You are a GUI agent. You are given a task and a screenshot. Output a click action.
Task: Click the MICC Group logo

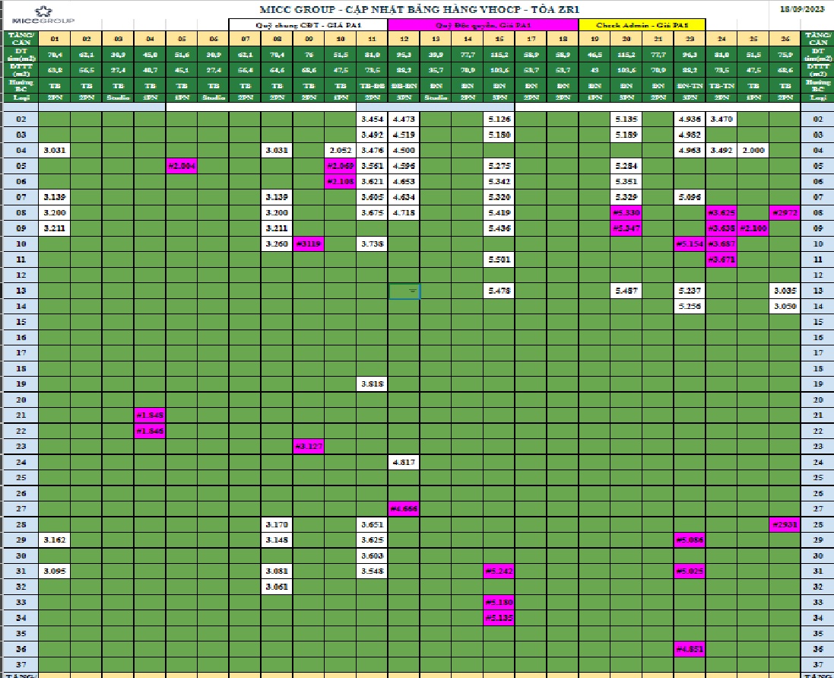point(43,15)
